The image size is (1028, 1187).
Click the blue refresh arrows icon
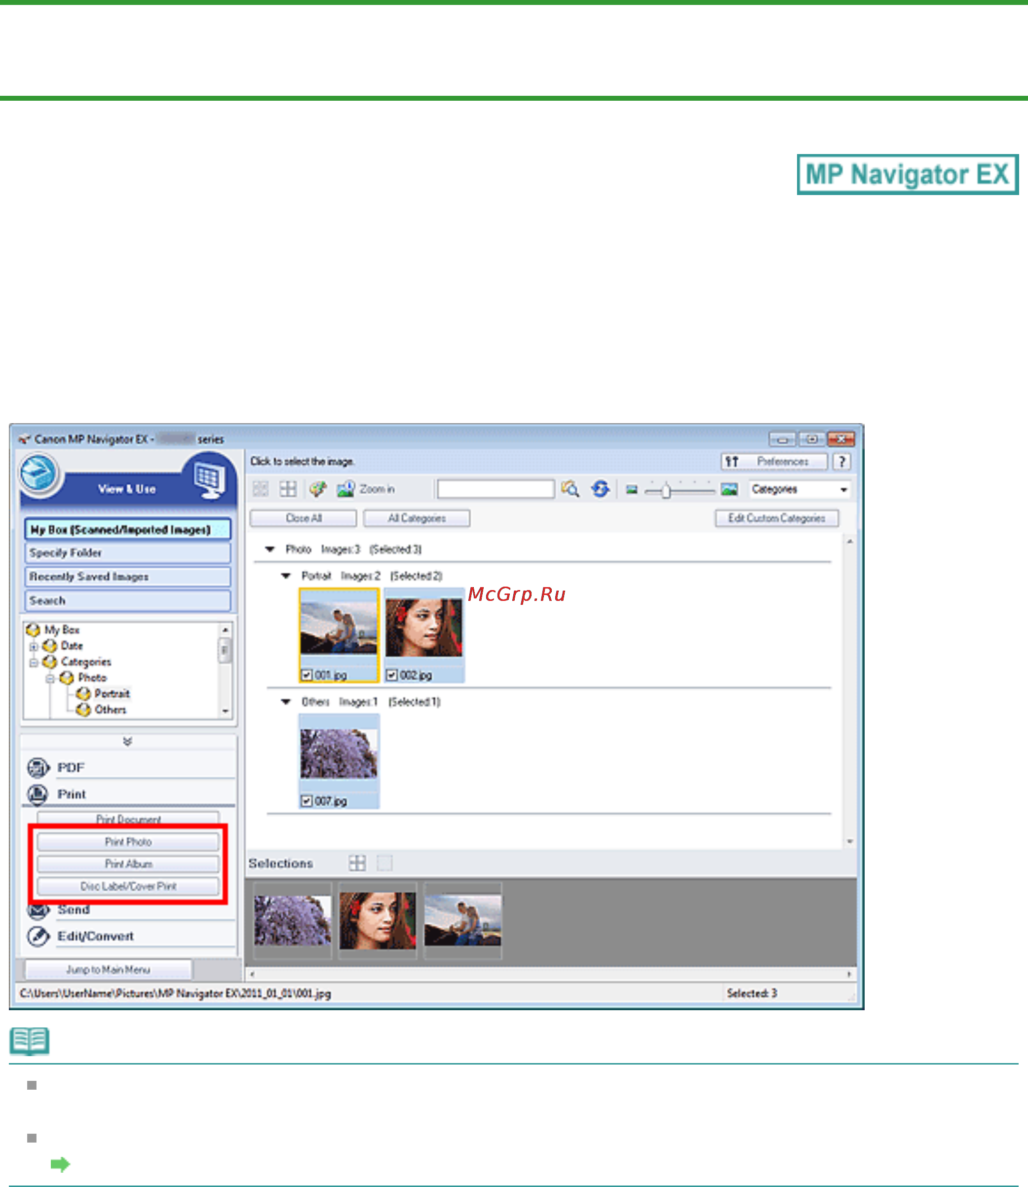tap(601, 489)
